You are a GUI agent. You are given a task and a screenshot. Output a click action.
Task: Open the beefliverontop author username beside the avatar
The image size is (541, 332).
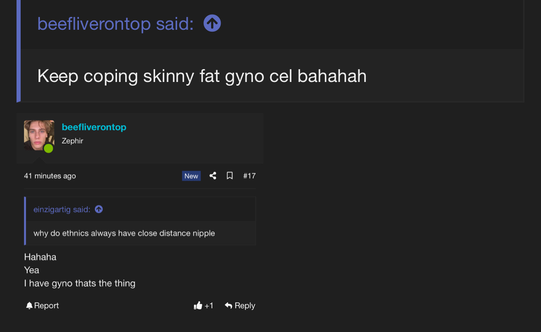click(94, 127)
